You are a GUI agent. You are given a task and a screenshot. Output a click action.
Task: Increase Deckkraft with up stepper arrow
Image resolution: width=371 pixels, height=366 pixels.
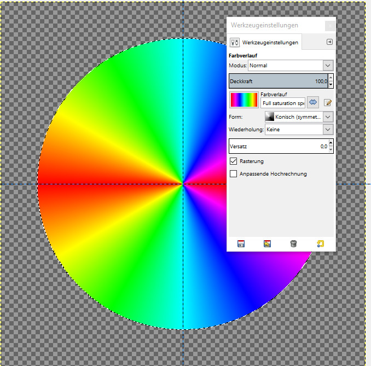point(331,77)
